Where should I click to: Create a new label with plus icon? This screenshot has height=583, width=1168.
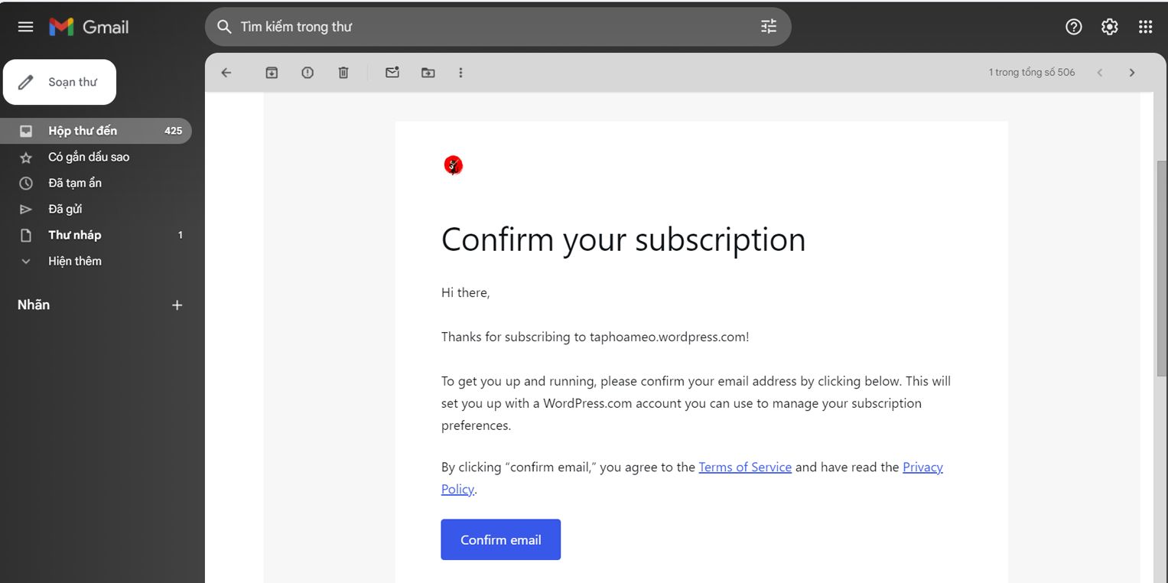pos(177,305)
